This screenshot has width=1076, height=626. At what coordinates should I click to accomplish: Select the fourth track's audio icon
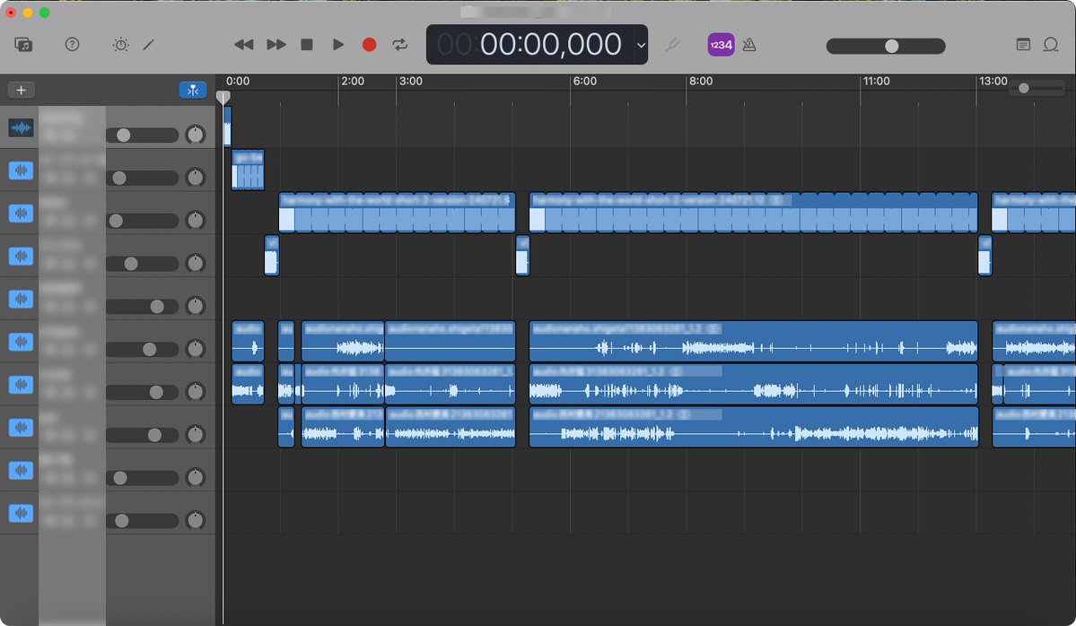pyautogui.click(x=22, y=256)
